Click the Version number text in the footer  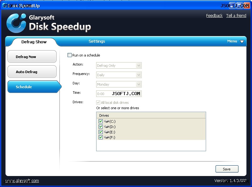click(x=230, y=181)
